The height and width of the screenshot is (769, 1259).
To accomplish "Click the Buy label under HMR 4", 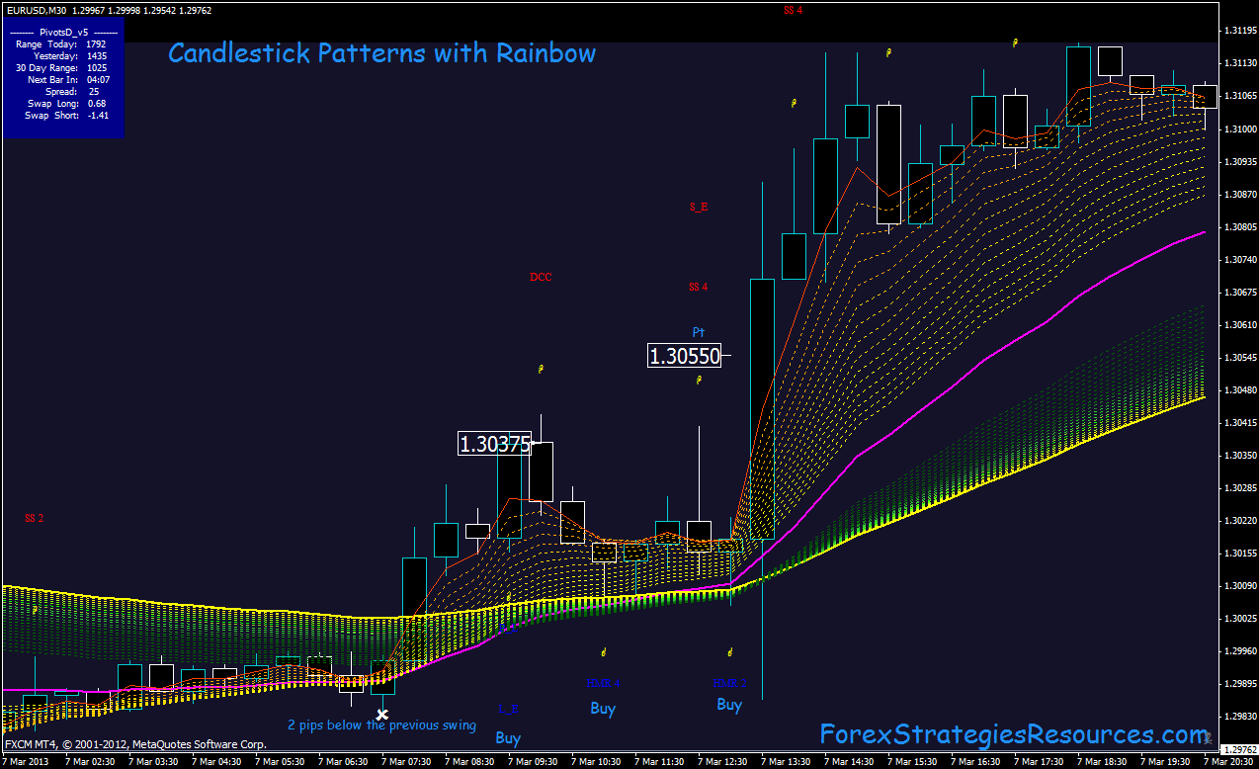I will tap(603, 708).
